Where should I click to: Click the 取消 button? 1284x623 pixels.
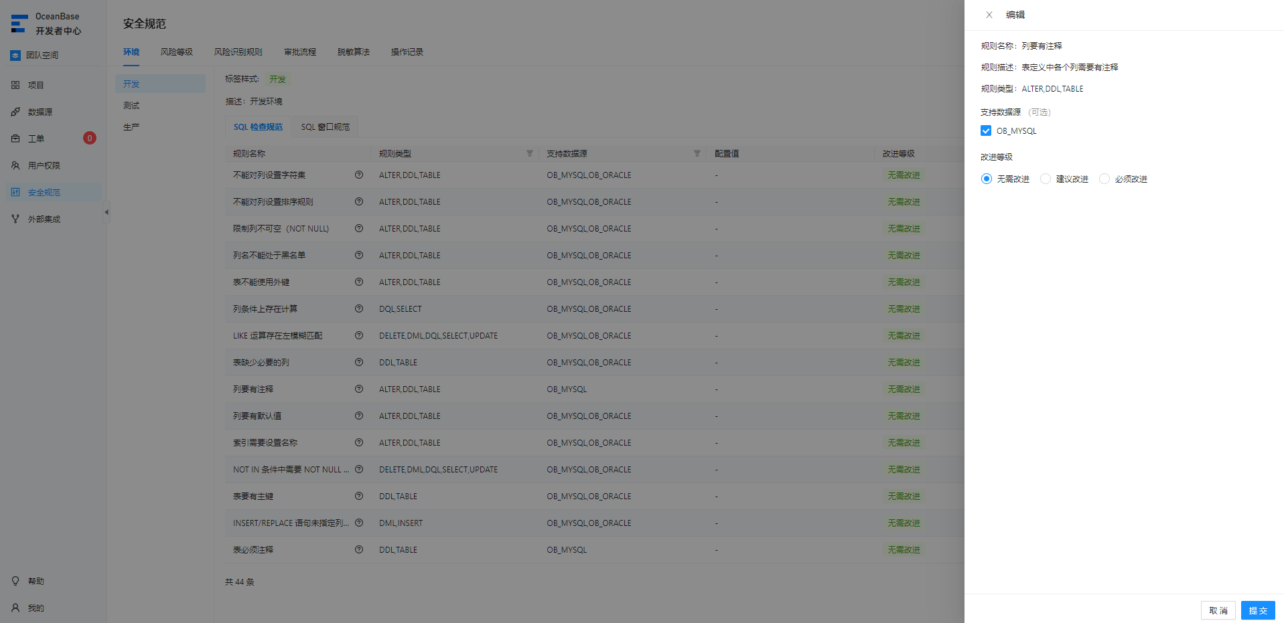pyautogui.click(x=1218, y=610)
